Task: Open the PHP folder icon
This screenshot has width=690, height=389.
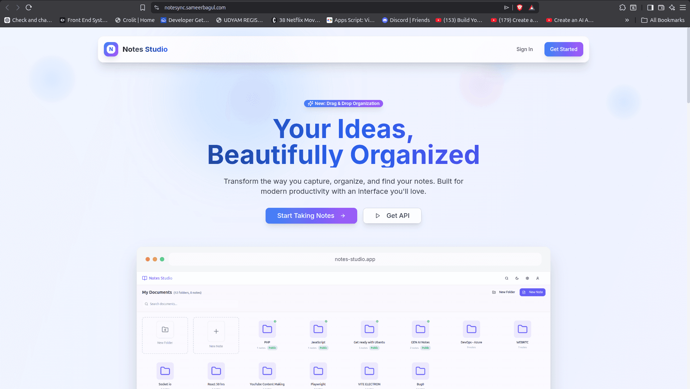Action: (x=267, y=329)
